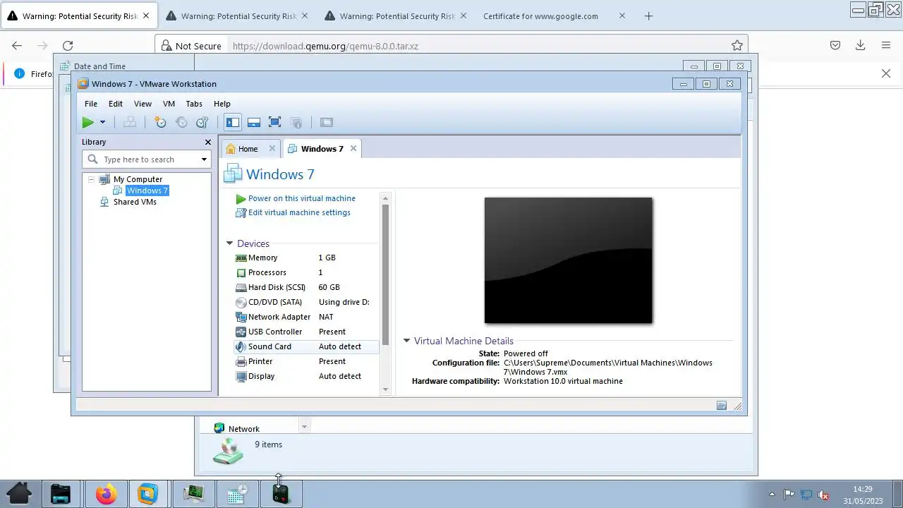Open the Library search dropdown arrow

point(204,159)
